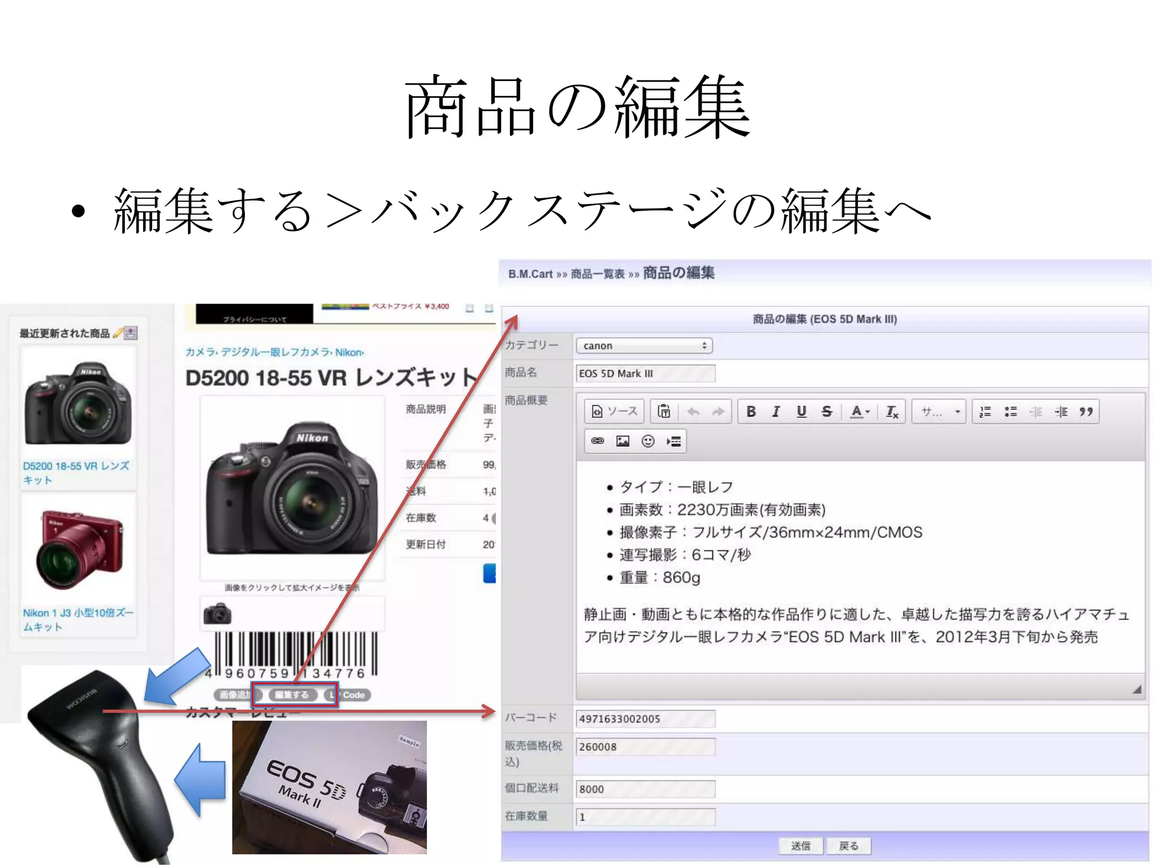Click the Smiley emoticon icon
The image size is (1153, 865).
coord(648,441)
